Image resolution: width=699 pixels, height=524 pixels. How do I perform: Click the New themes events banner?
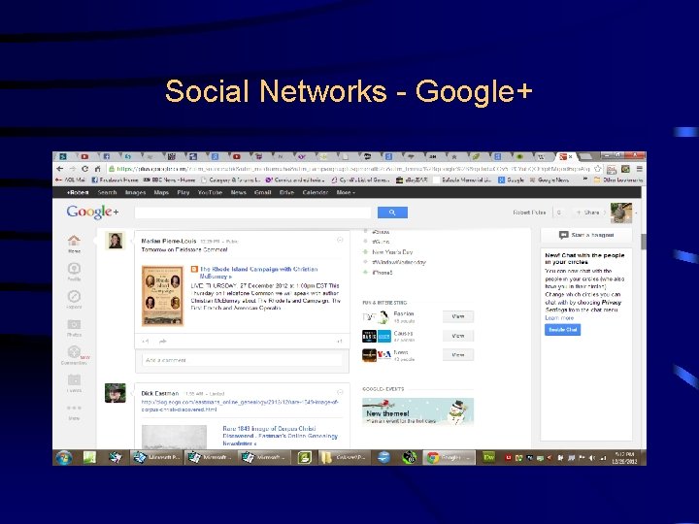(x=417, y=411)
